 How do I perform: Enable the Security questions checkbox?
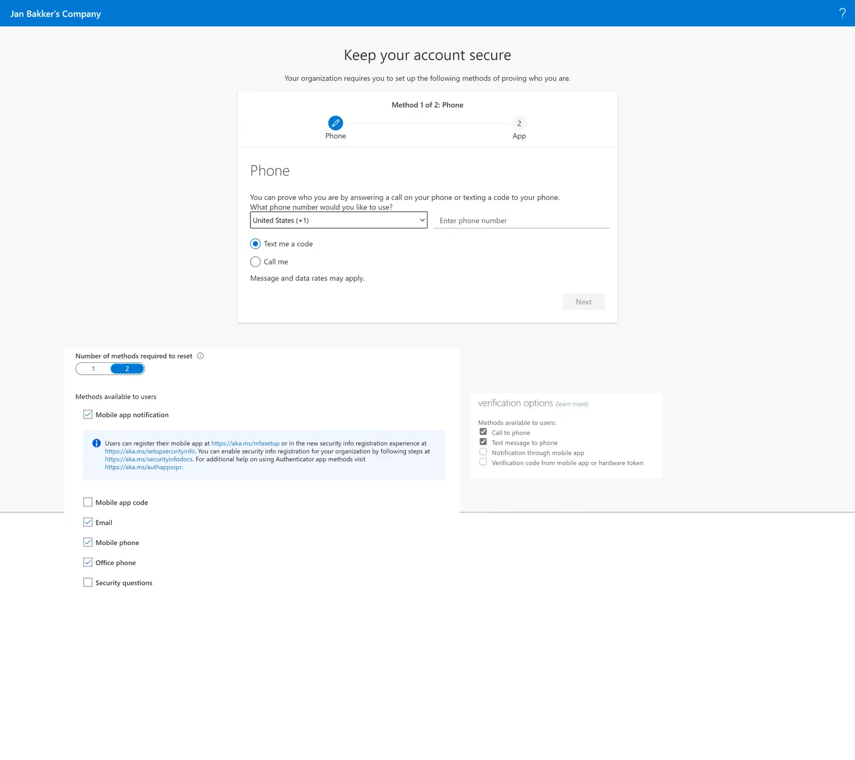click(x=88, y=583)
